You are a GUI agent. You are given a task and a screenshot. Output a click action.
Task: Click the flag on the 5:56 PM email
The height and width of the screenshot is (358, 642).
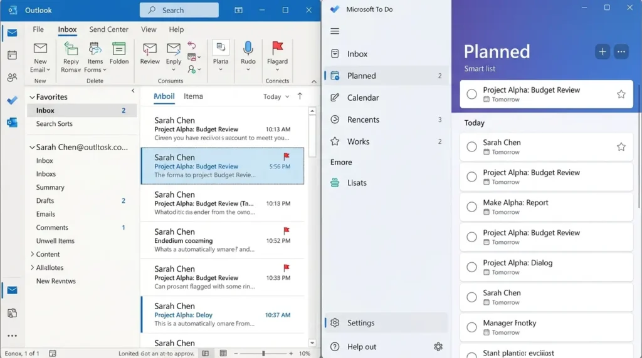287,156
